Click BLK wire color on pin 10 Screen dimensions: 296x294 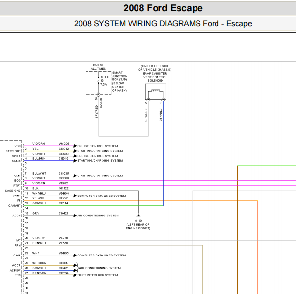click(x=35, y=188)
